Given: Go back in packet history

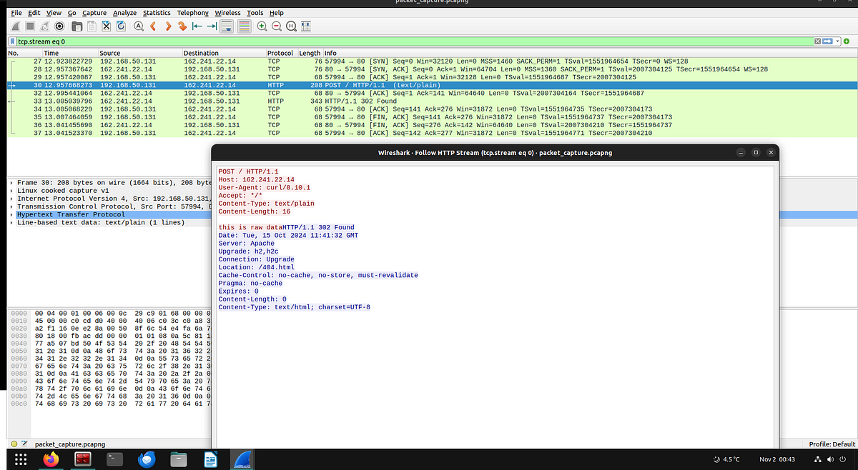Looking at the screenshot, I should 153,26.
